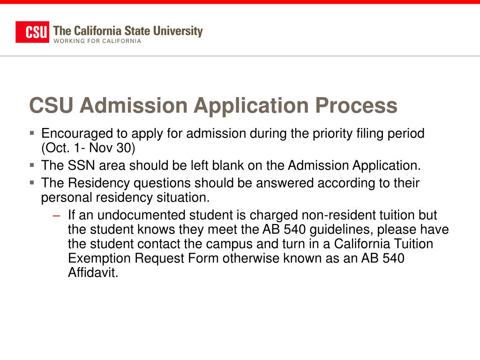Click the words 'personal residency situation.'
Viewport: 480px width, 360px height.
click(x=126, y=198)
